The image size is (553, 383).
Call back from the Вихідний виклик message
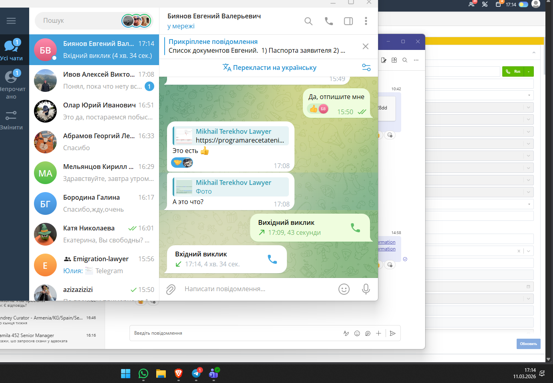[x=355, y=228]
